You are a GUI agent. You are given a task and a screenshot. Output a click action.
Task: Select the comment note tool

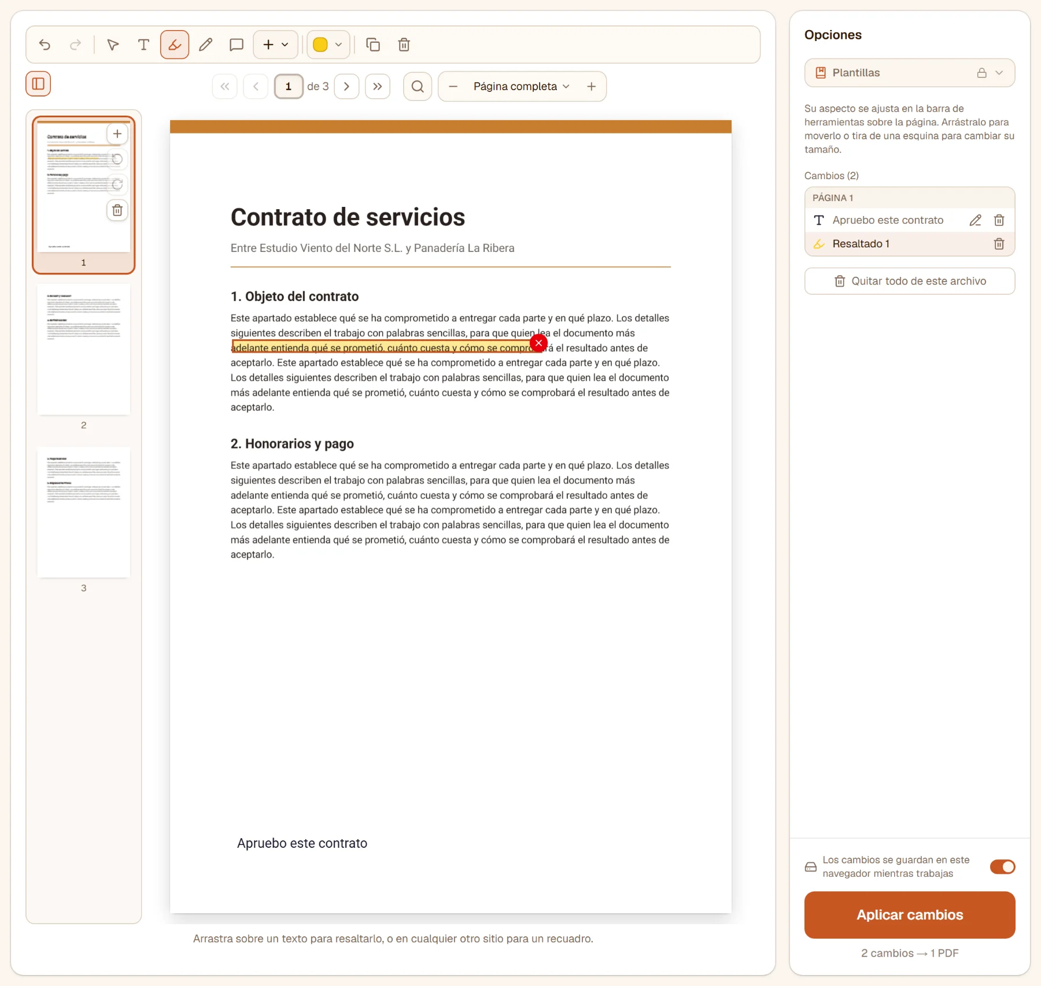(236, 45)
